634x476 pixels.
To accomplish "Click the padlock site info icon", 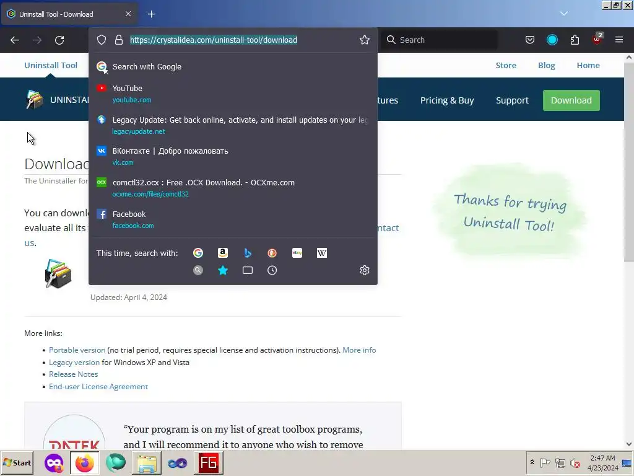I will click(x=118, y=40).
